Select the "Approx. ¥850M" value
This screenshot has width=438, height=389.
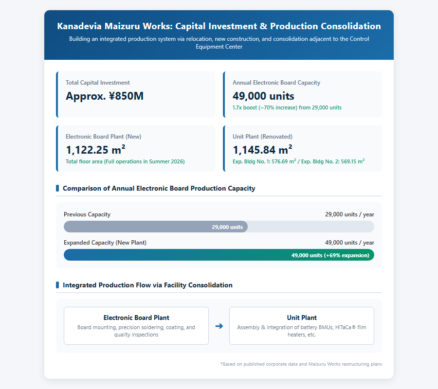click(105, 96)
